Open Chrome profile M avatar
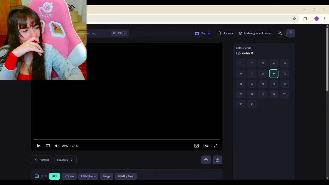 316,18
